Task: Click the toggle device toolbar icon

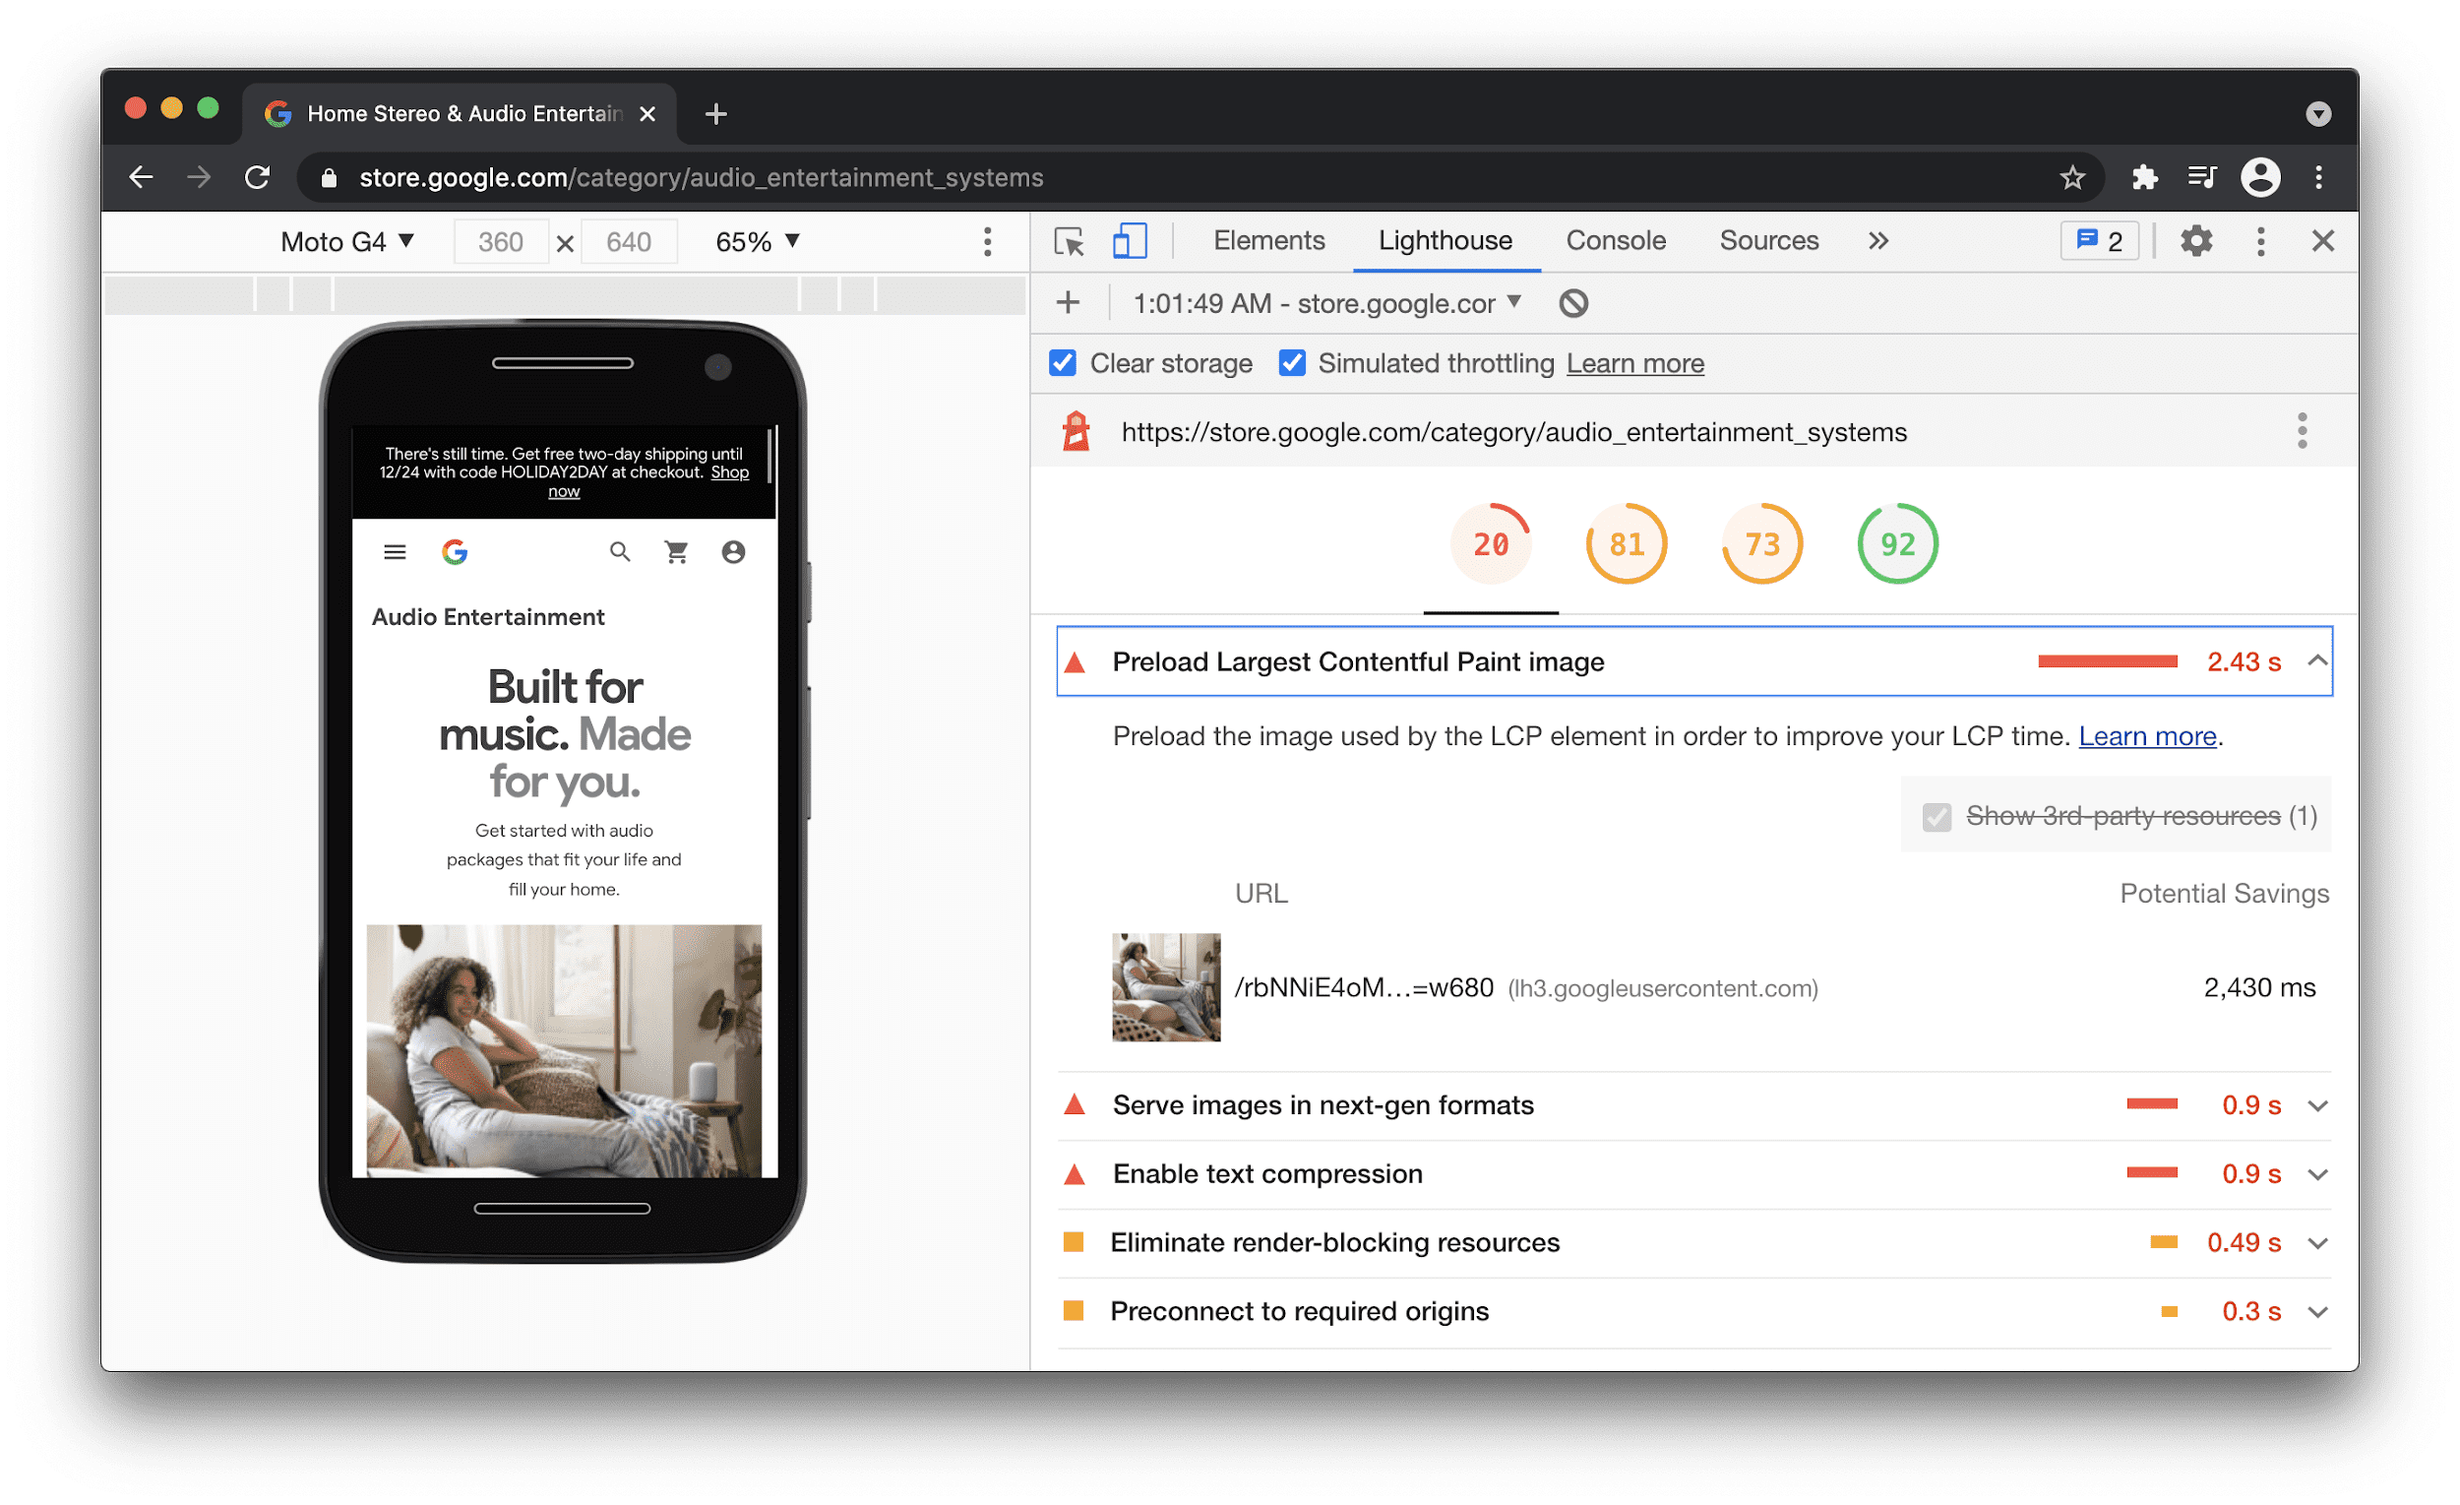Action: tap(1125, 242)
